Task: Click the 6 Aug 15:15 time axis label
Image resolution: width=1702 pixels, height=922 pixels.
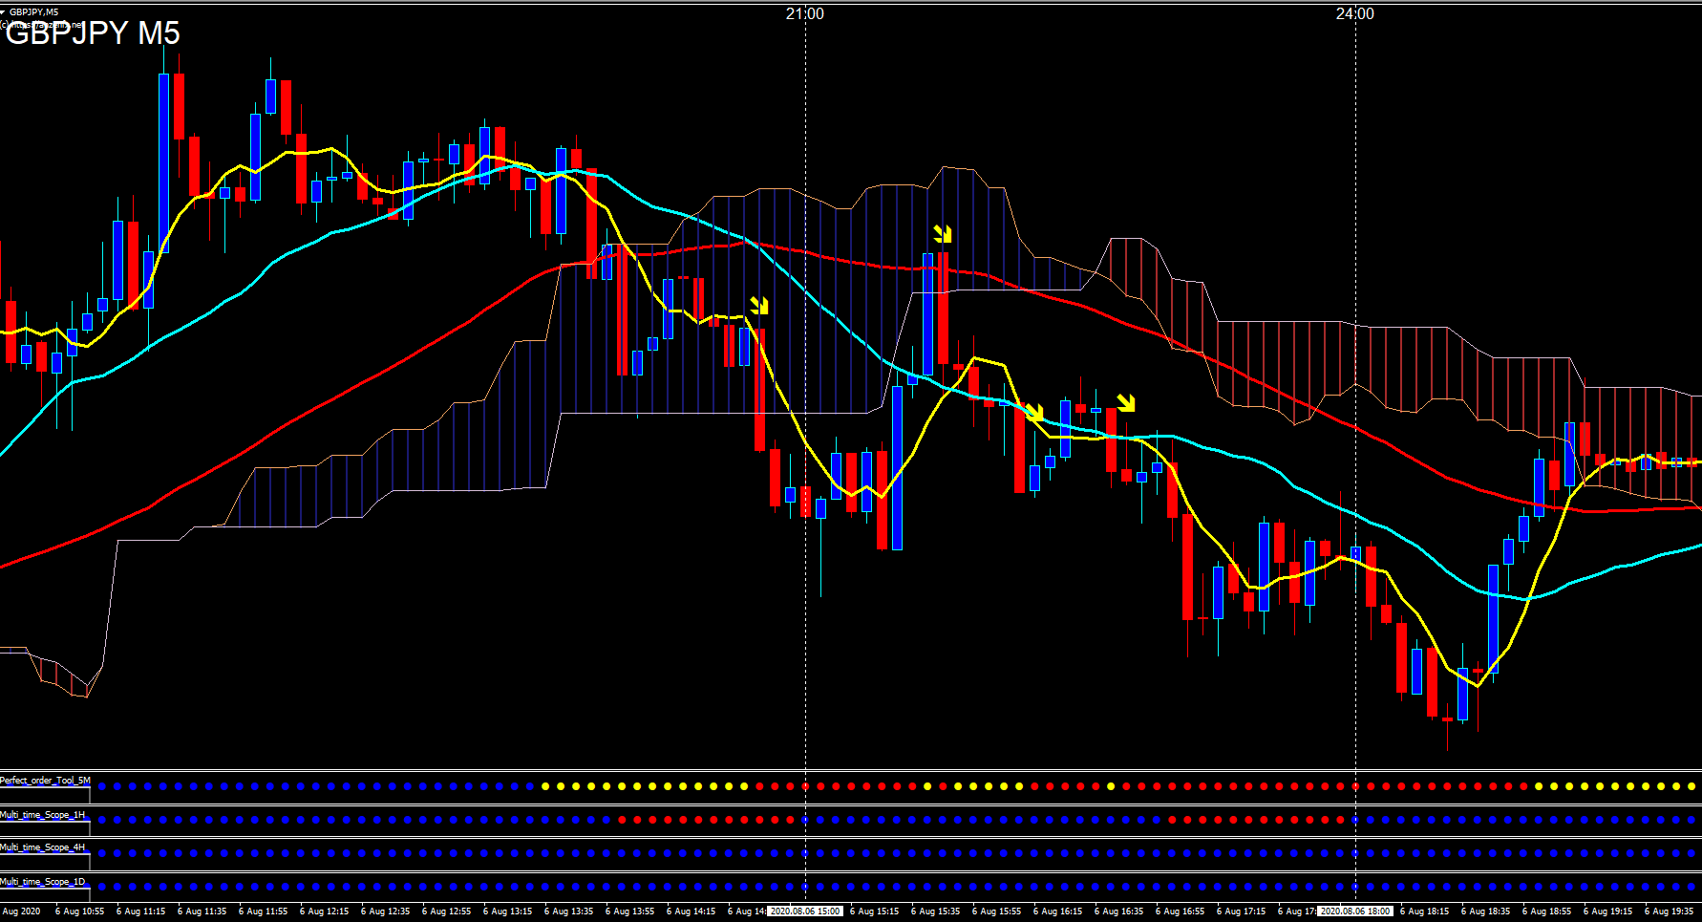Action: point(875,911)
